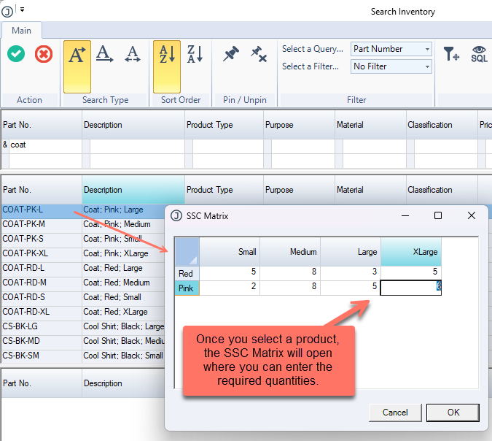The width and height of the screenshot is (492, 441).
Task: Click the Material search filter field
Action: pyautogui.click(x=375, y=147)
